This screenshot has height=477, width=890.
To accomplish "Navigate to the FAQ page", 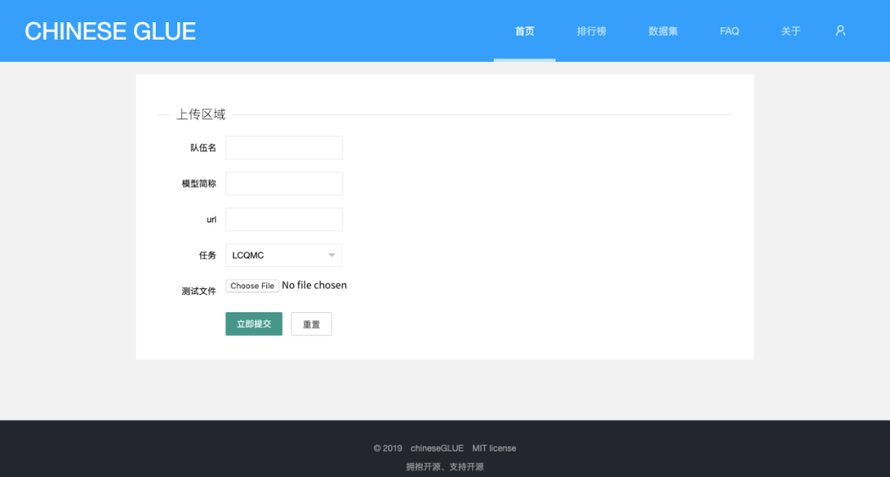I will pos(729,31).
